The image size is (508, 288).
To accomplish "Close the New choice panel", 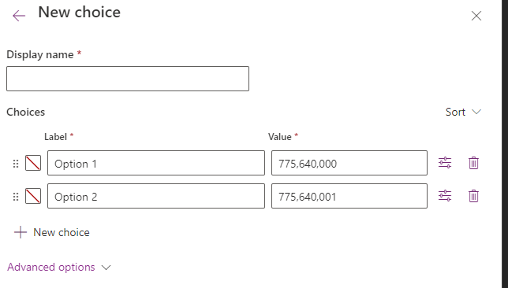I will click(476, 16).
